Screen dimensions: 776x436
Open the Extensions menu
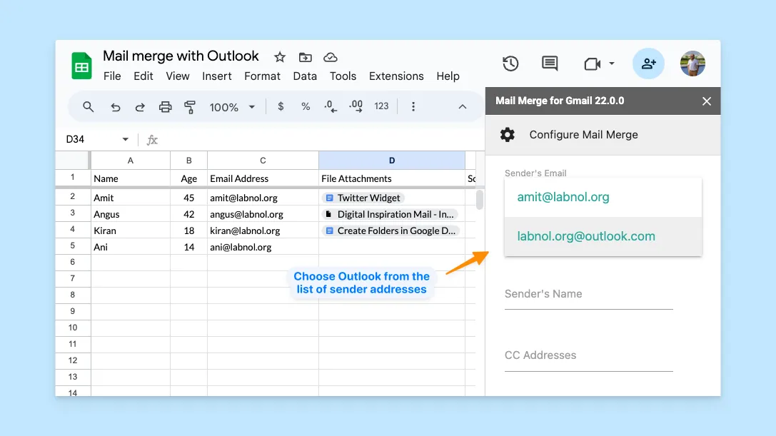[x=396, y=76]
